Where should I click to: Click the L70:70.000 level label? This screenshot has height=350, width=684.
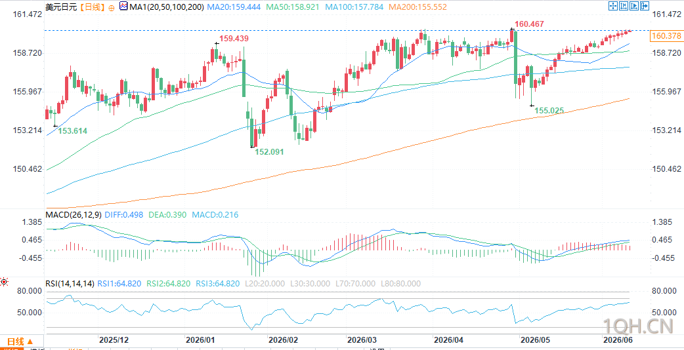[355, 283]
